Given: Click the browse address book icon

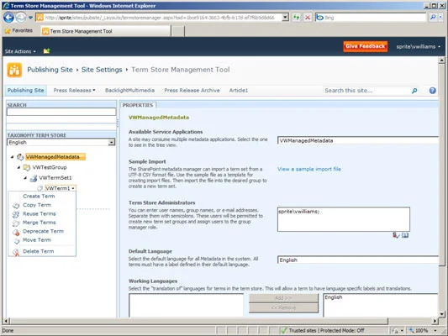Looking at the screenshot, I should pos(405,235).
